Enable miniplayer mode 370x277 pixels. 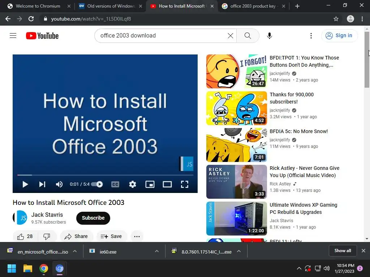pos(150,184)
